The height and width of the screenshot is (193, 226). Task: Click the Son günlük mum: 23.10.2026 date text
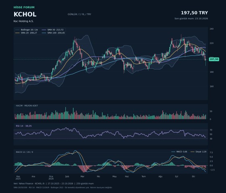click(191, 18)
